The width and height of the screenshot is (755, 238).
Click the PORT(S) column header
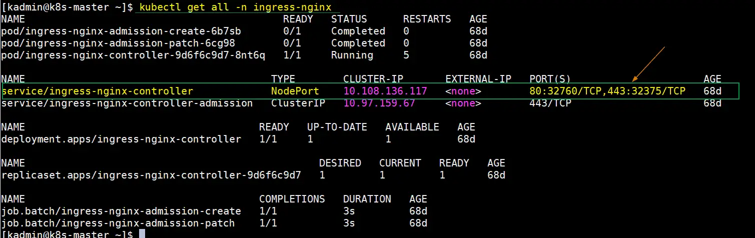tap(550, 79)
